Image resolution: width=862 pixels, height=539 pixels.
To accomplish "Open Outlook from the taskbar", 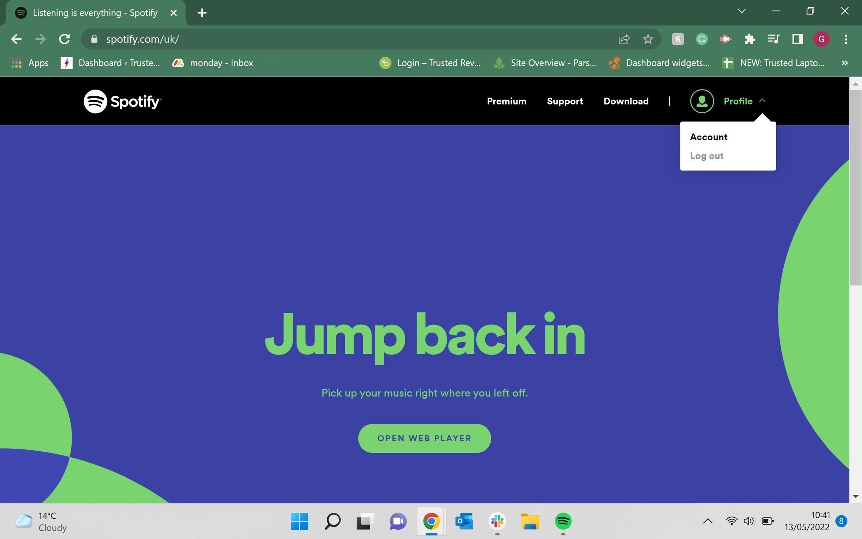I will [x=464, y=521].
